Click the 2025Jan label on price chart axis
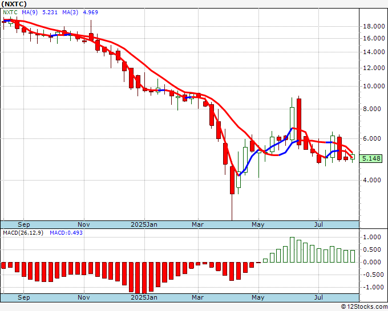 pyautogui.click(x=144, y=224)
